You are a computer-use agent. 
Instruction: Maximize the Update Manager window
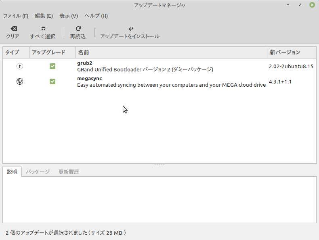point(300,5)
